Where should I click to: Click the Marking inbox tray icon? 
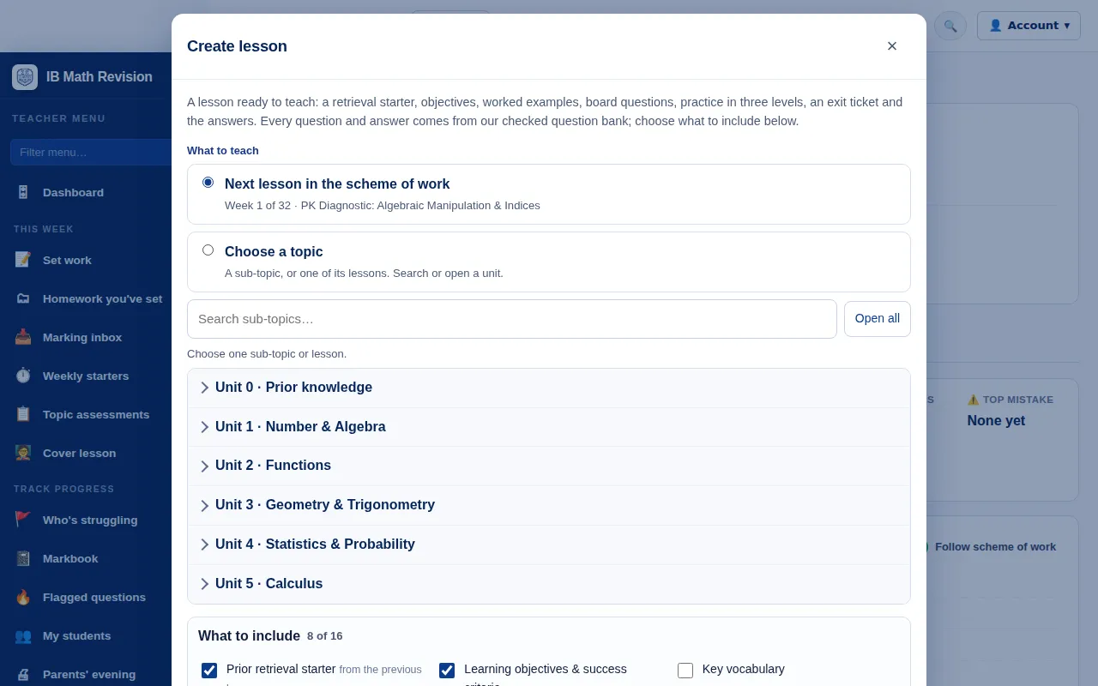pyautogui.click(x=23, y=337)
